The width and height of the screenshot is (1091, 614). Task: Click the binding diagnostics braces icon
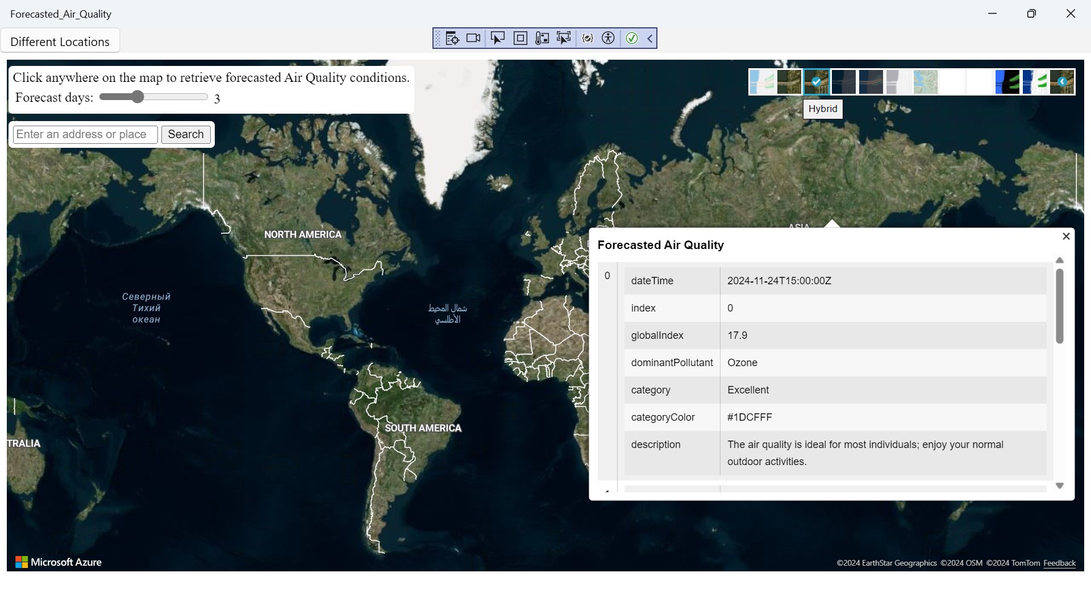[588, 38]
